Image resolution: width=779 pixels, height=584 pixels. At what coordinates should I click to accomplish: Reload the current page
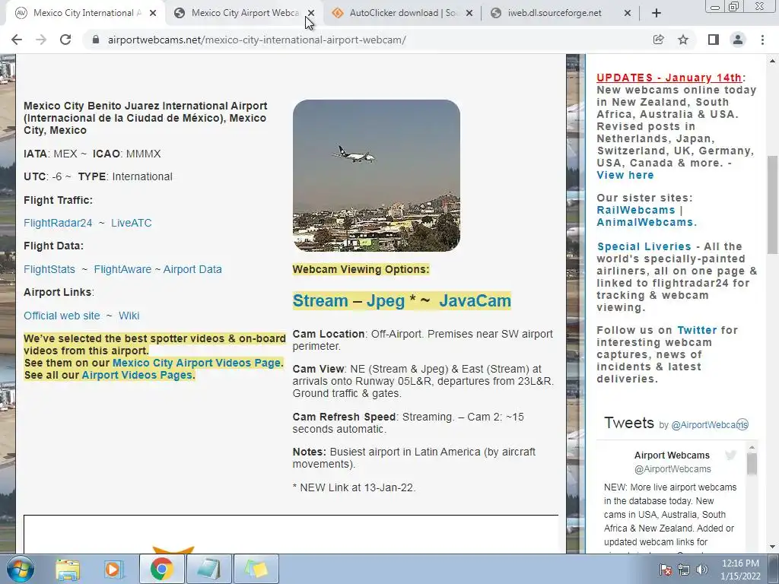point(65,40)
